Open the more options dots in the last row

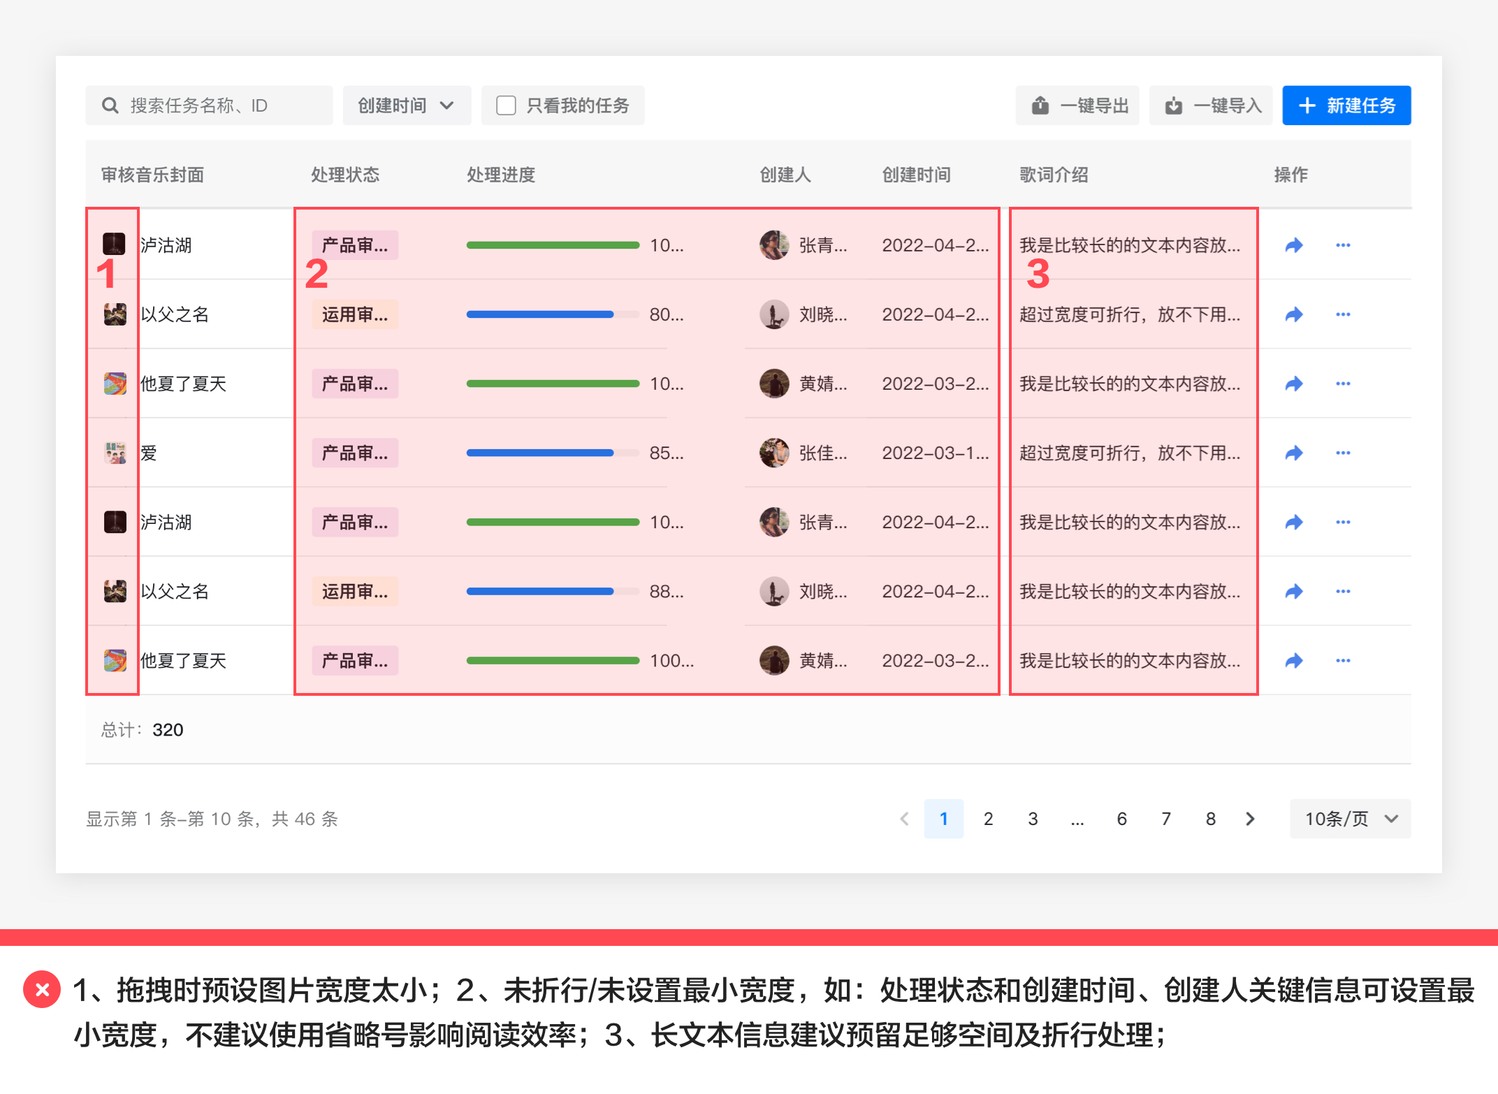tap(1342, 660)
